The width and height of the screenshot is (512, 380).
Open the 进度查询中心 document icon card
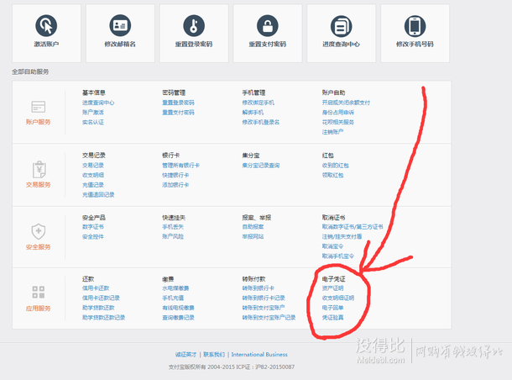pos(342,33)
